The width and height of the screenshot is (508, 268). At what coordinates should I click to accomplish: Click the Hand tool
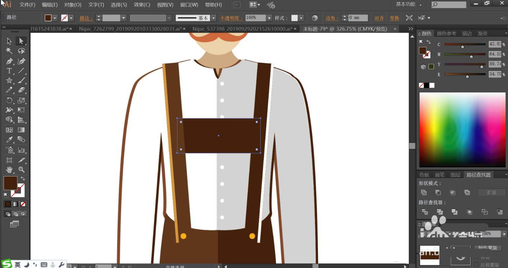[x=9, y=170]
